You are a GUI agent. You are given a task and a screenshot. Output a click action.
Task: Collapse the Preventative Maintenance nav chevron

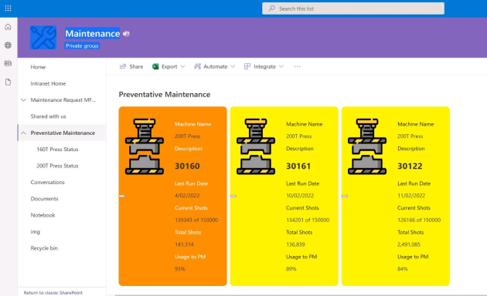[x=23, y=133]
